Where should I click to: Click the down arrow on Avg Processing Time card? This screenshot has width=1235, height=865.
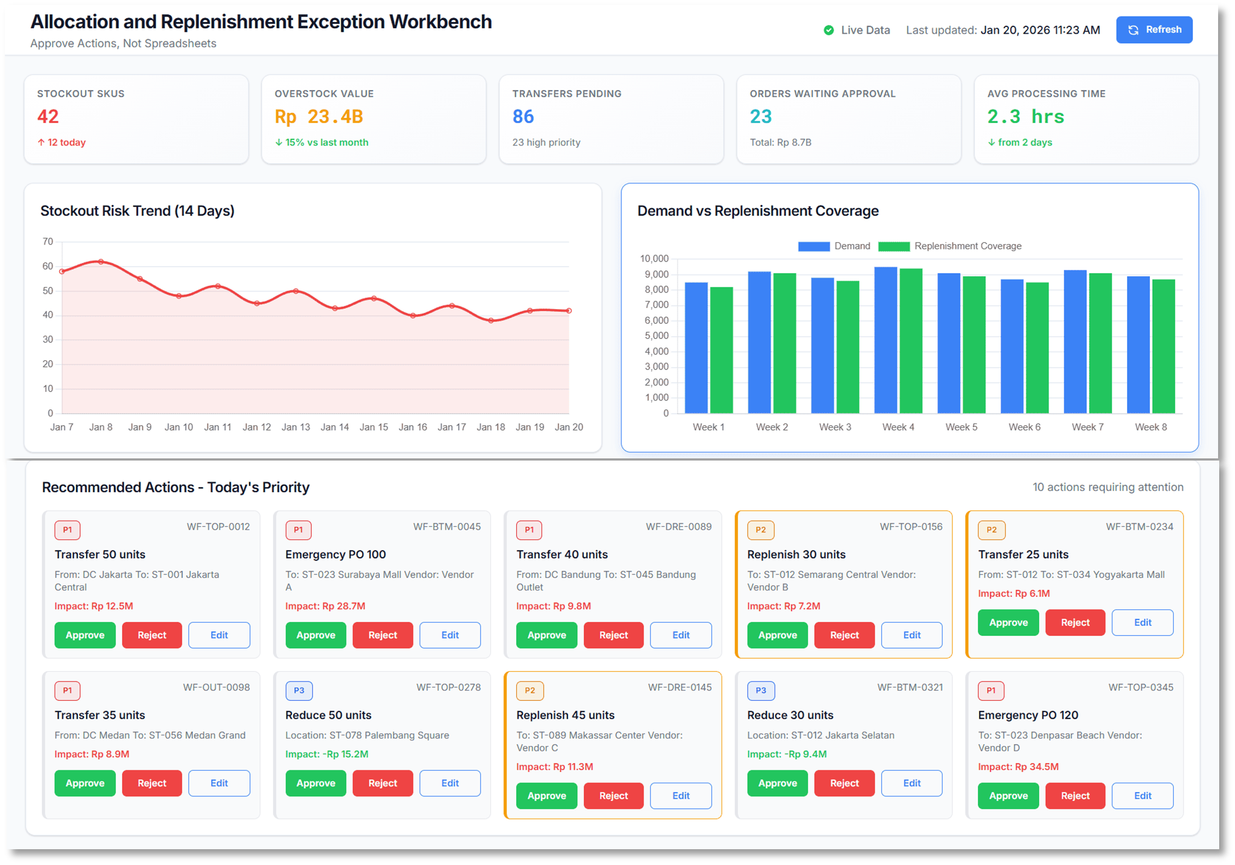[x=992, y=142]
